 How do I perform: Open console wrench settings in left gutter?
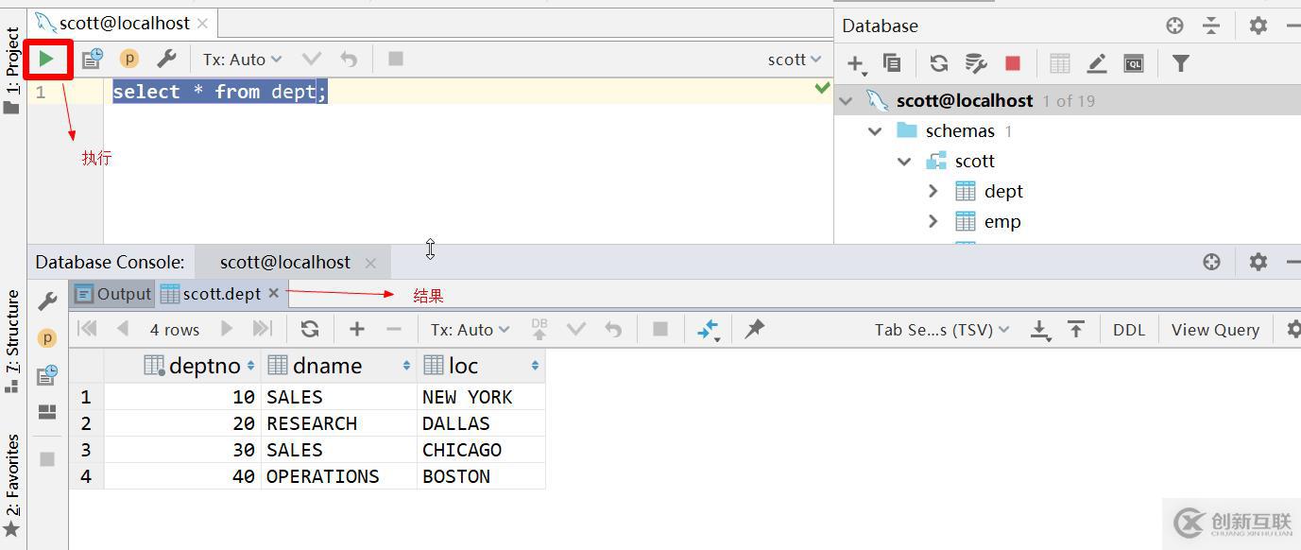[x=47, y=301]
